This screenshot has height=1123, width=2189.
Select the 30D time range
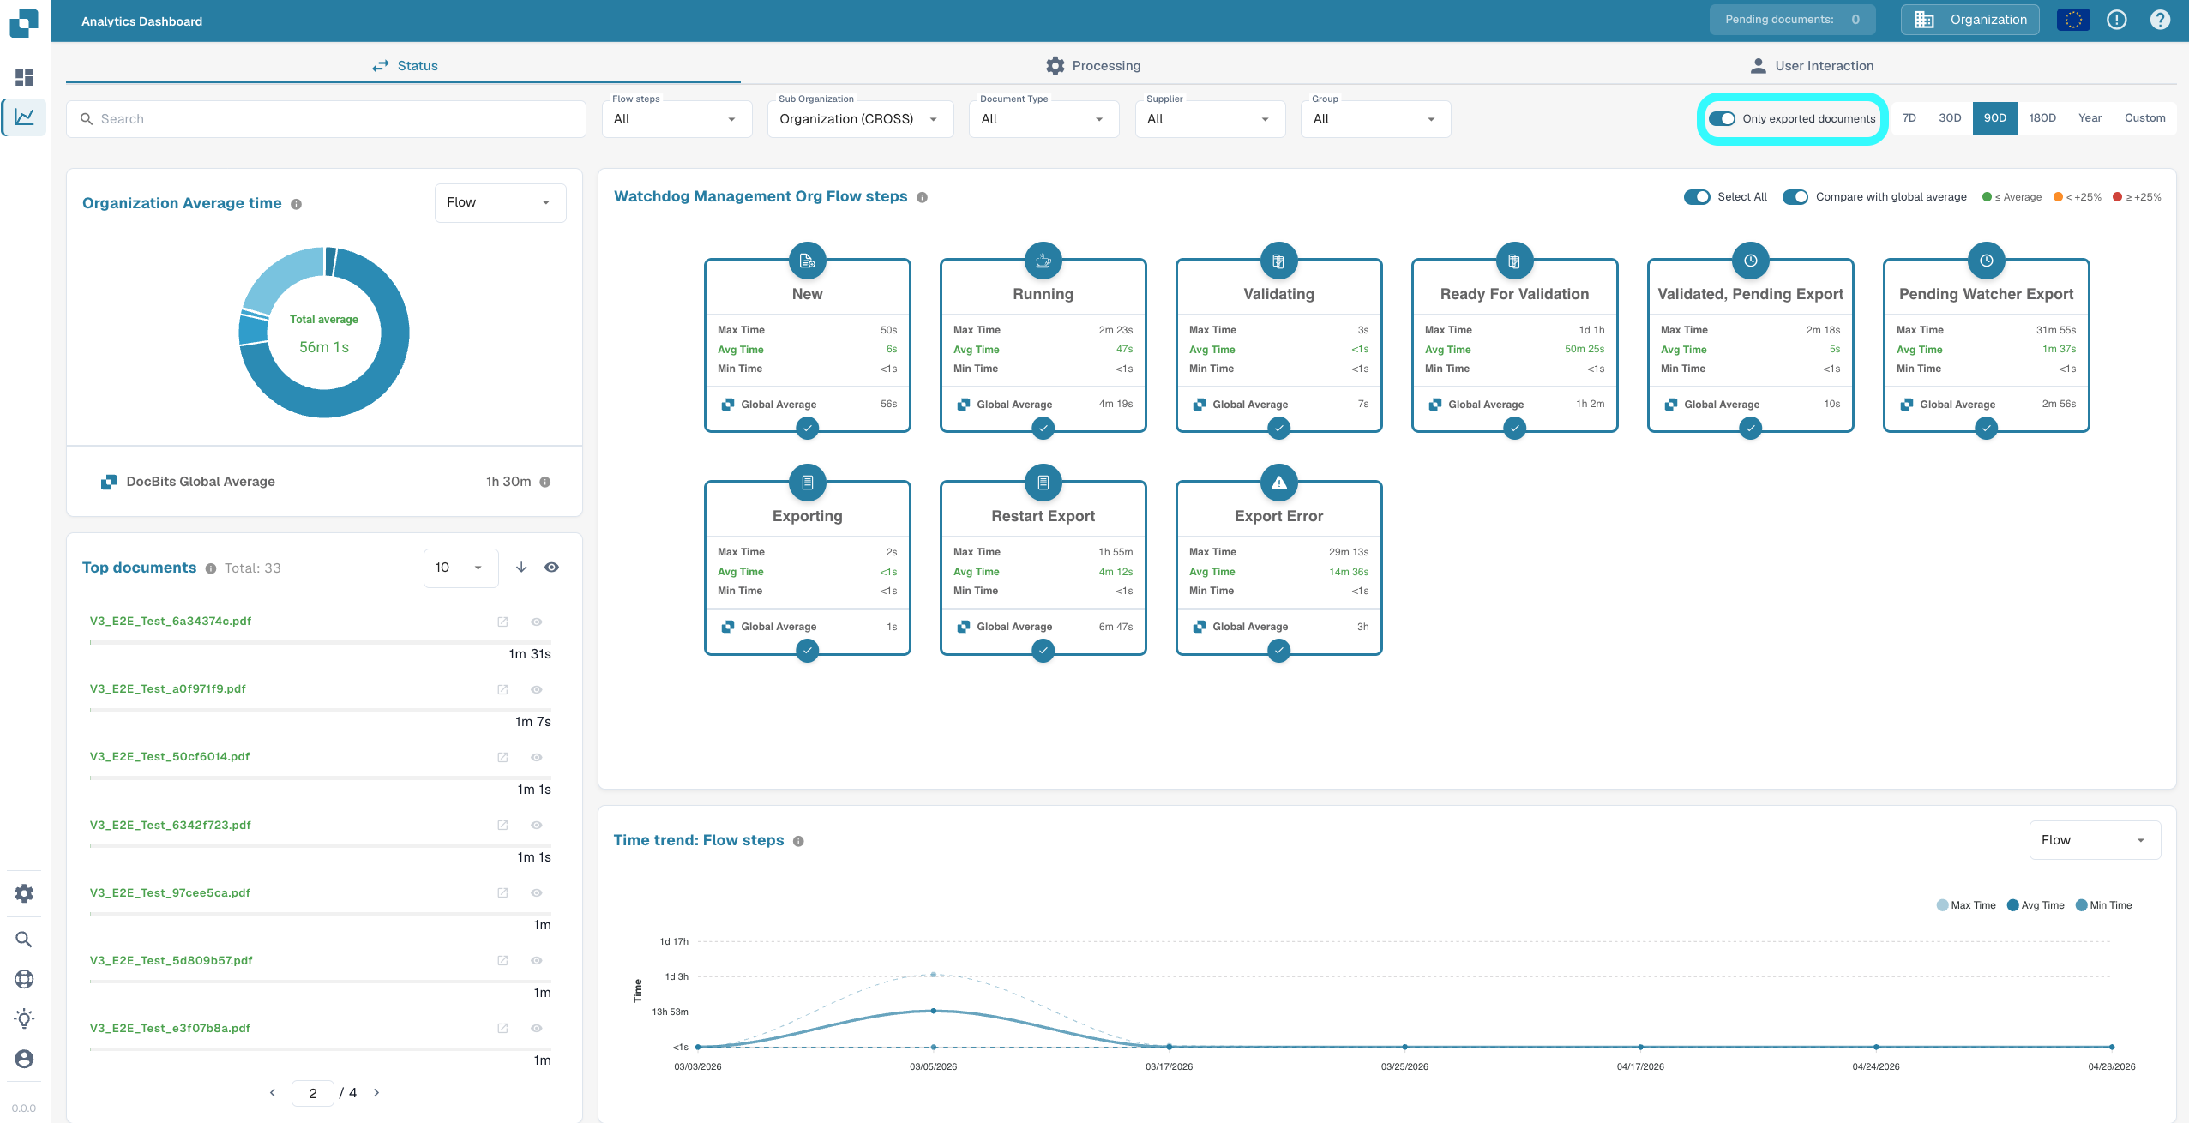click(1950, 118)
